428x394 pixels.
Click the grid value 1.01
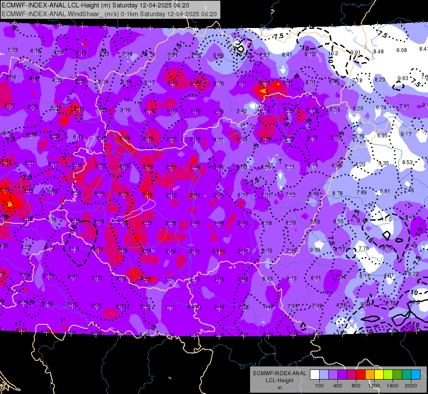242,83
